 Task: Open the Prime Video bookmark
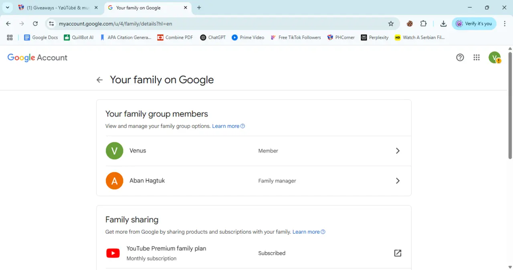pos(248,37)
